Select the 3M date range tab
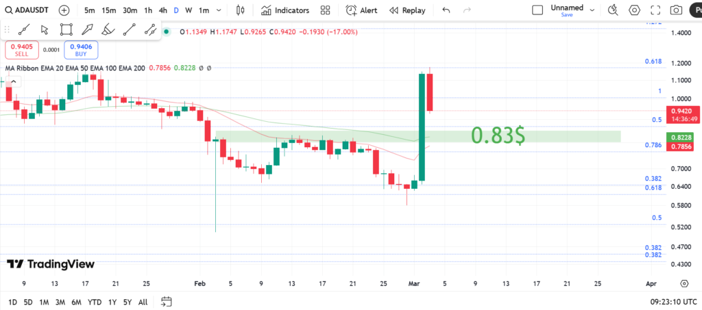 coord(60,302)
